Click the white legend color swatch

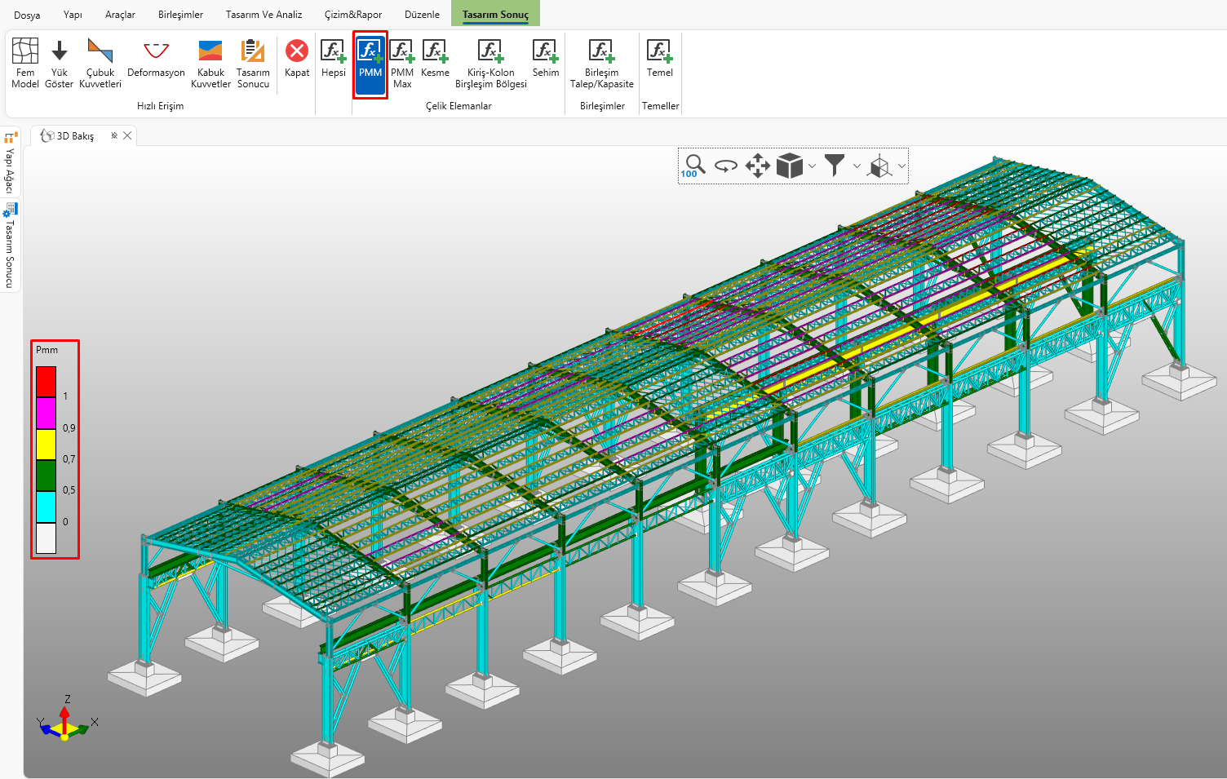tap(46, 538)
